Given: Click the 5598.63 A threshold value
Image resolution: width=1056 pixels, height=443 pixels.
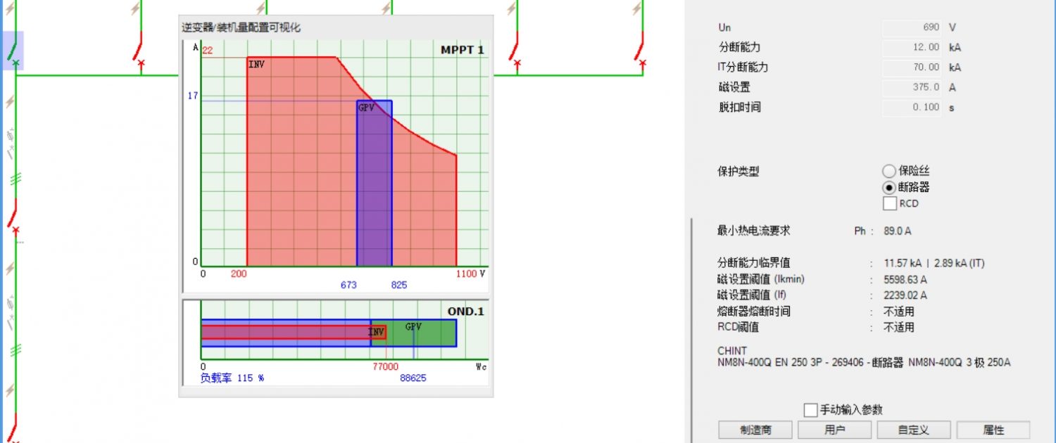Looking at the screenshot, I should [905, 279].
